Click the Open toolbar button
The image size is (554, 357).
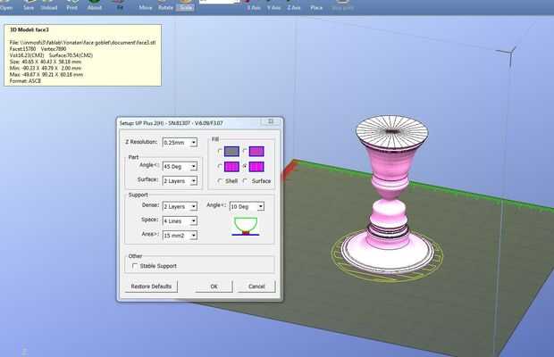pos(6,5)
